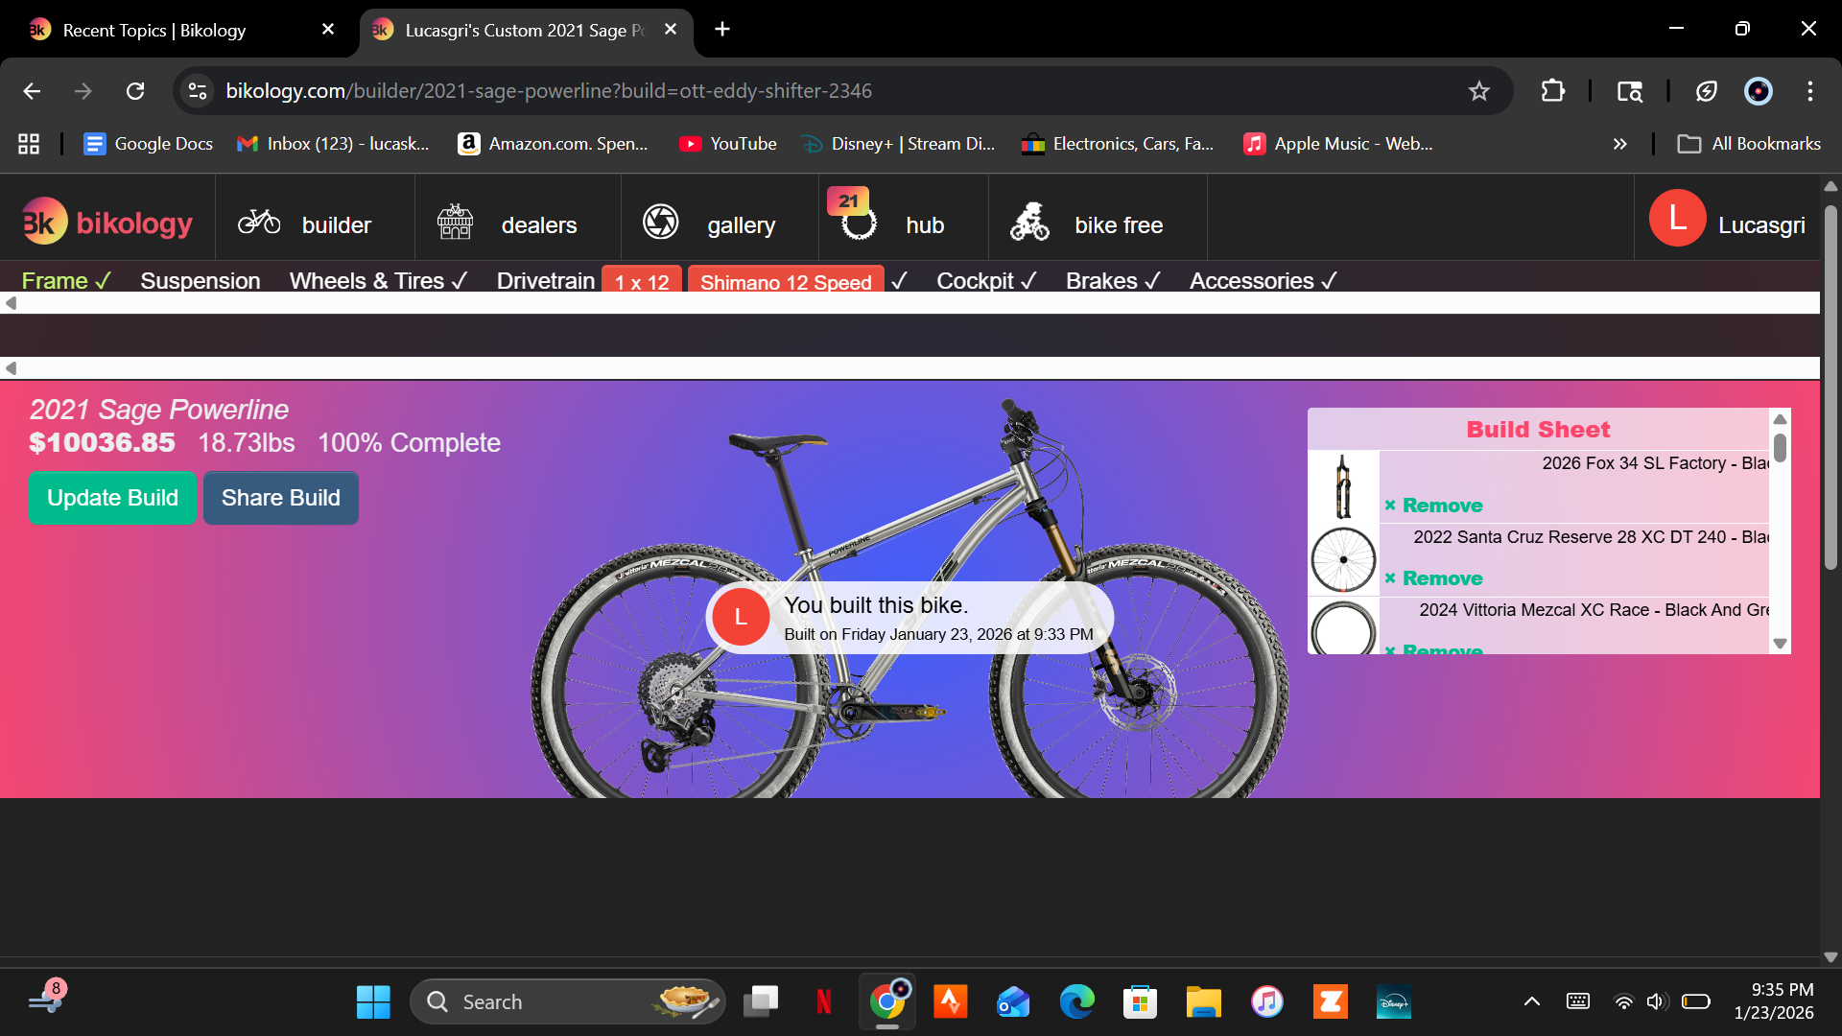This screenshot has width=1842, height=1036.
Task: Launch Netflix from the taskbar
Action: coord(824,1001)
